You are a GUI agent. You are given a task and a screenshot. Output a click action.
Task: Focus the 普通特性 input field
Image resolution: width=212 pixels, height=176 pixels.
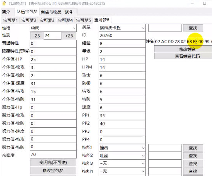pos(53,44)
